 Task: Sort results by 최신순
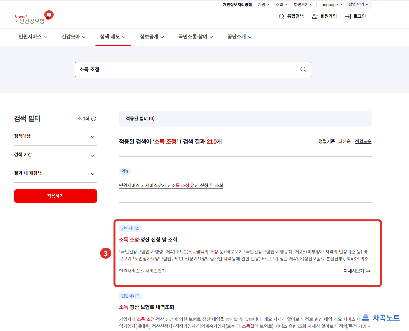pyautogui.click(x=344, y=142)
